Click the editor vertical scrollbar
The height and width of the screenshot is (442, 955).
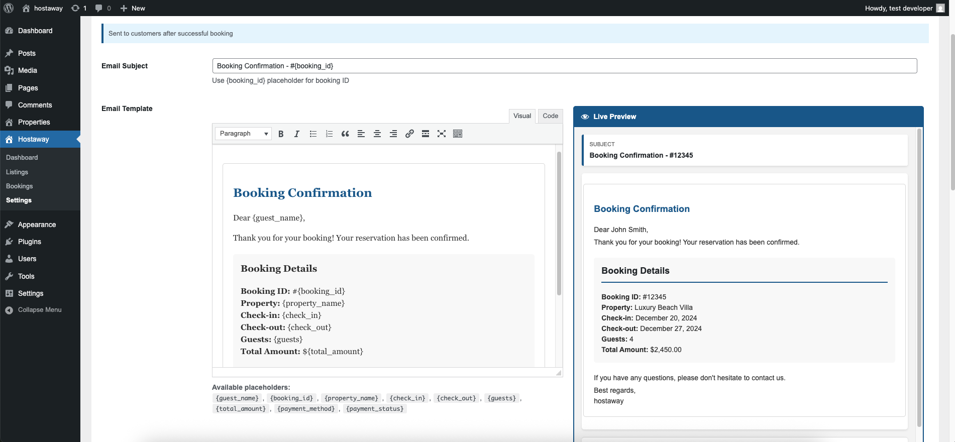(559, 224)
